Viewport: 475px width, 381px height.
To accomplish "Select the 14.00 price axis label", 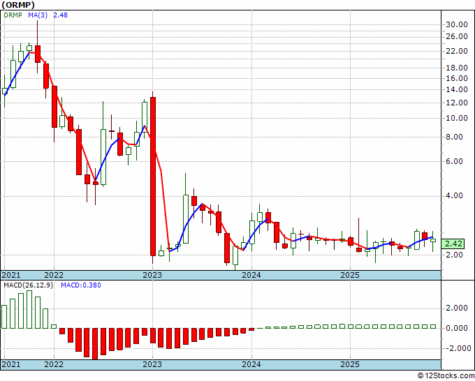I will [x=457, y=89].
